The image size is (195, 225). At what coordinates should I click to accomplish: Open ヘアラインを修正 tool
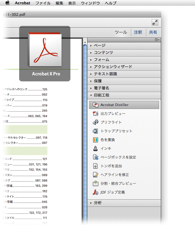pos(111,175)
